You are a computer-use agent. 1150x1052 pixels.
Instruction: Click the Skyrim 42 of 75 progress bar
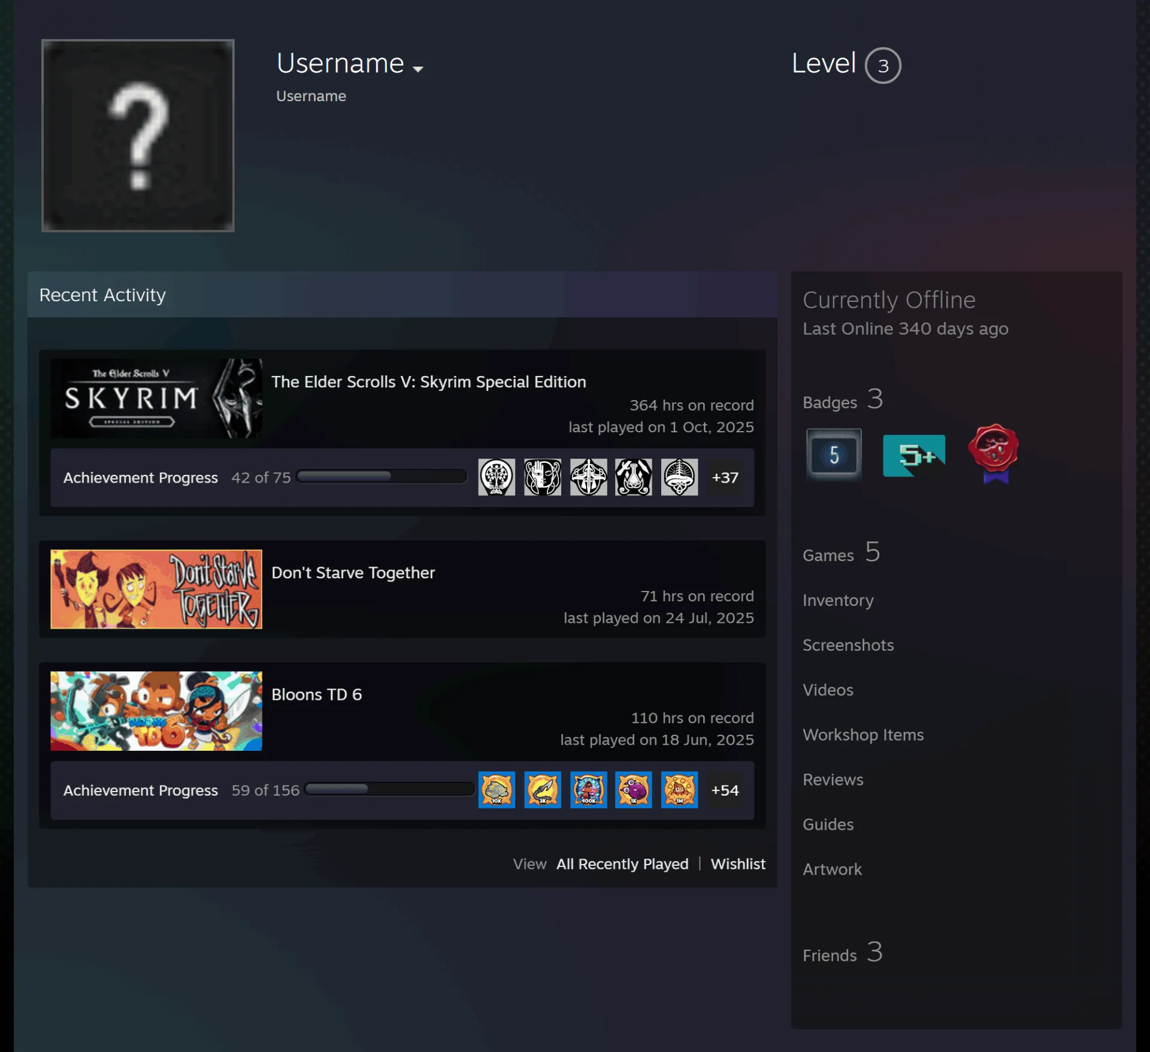click(382, 477)
